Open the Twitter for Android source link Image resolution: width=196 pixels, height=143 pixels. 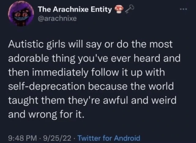pyautogui.click(x=109, y=138)
